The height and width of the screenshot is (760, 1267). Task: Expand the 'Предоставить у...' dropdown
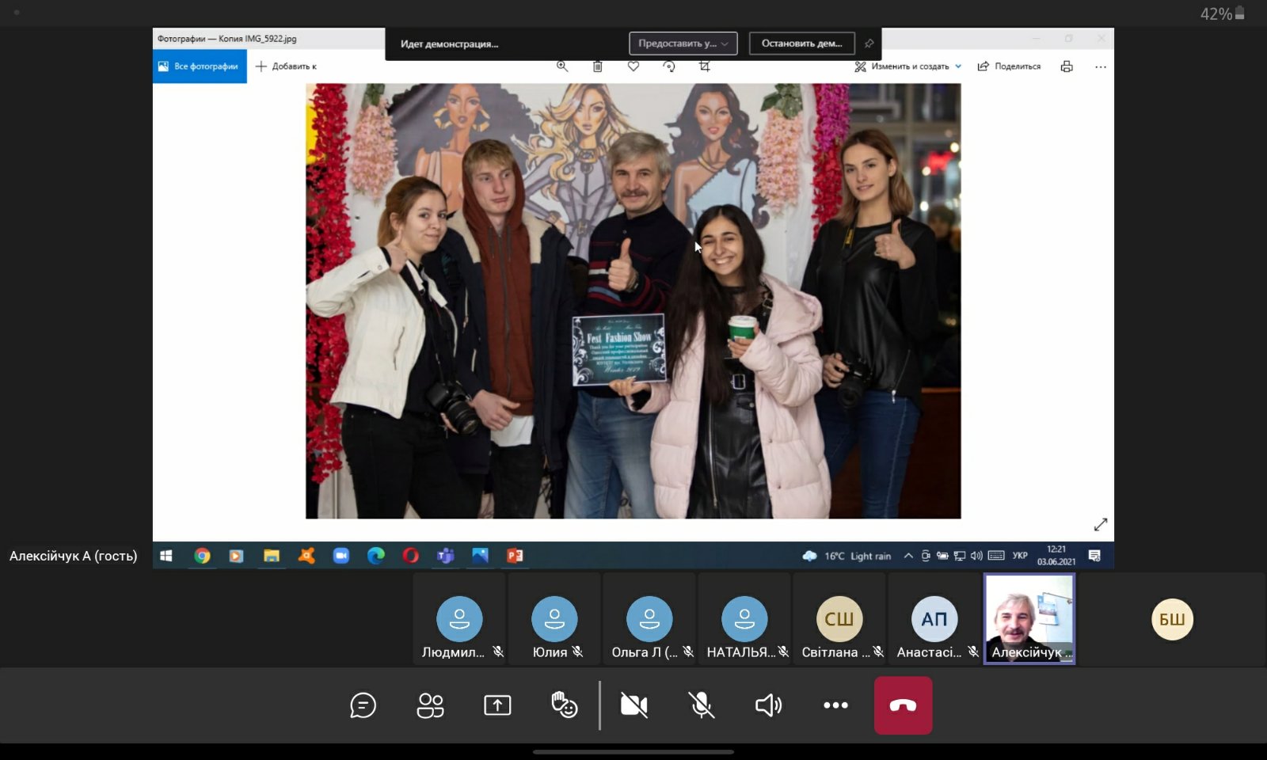pyautogui.click(x=683, y=44)
